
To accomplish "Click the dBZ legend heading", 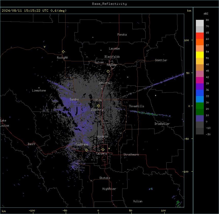I will point(206,13).
